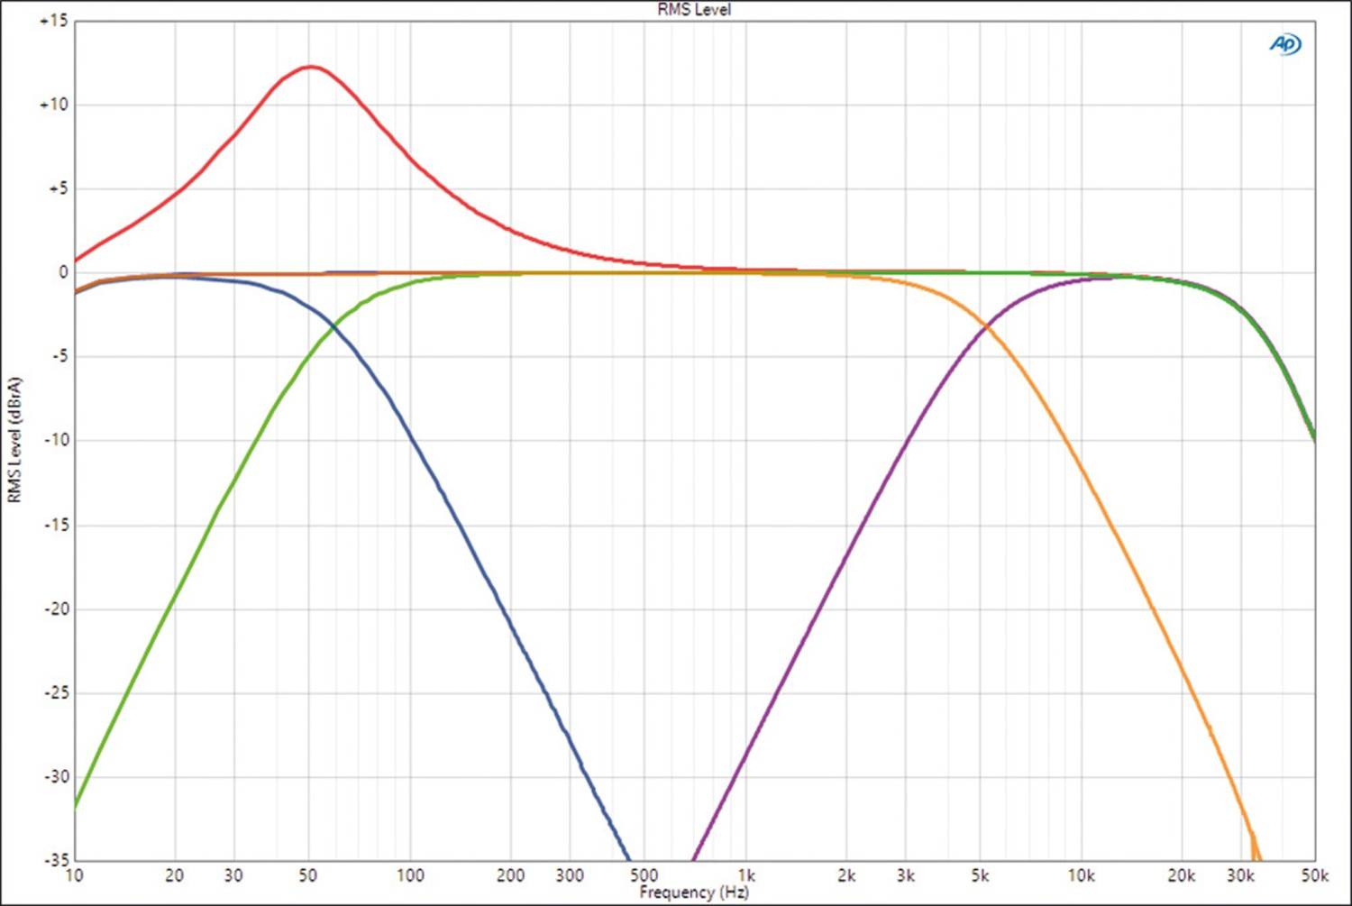Click the '20k' frequency axis tick label
Image resolution: width=1352 pixels, height=906 pixels.
coord(1182,875)
